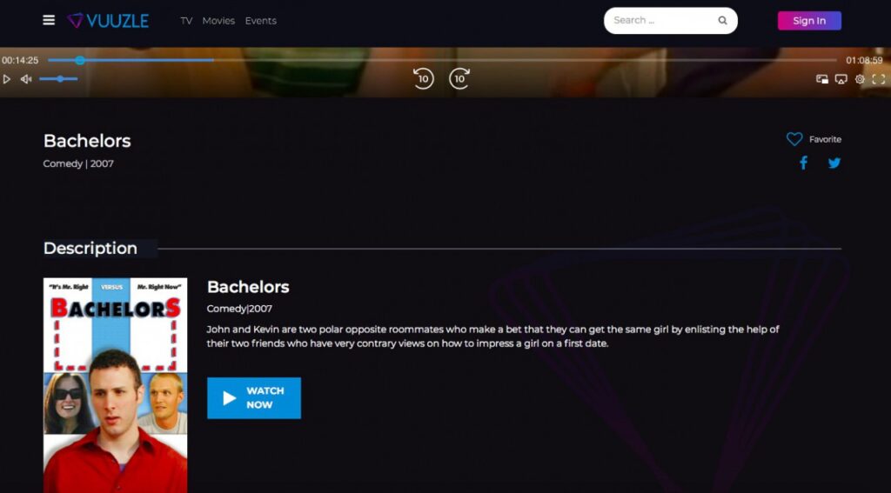This screenshot has width=891, height=493.
Task: Click the volume slider handle
Action: [59, 79]
